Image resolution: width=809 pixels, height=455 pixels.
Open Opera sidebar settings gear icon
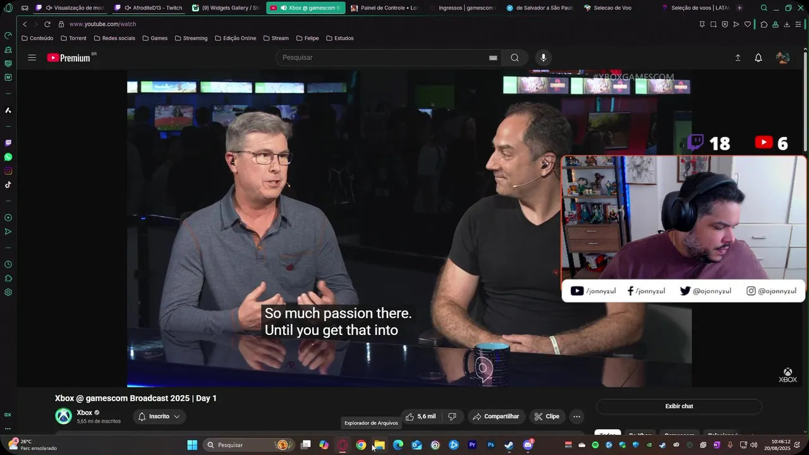pos(8,292)
